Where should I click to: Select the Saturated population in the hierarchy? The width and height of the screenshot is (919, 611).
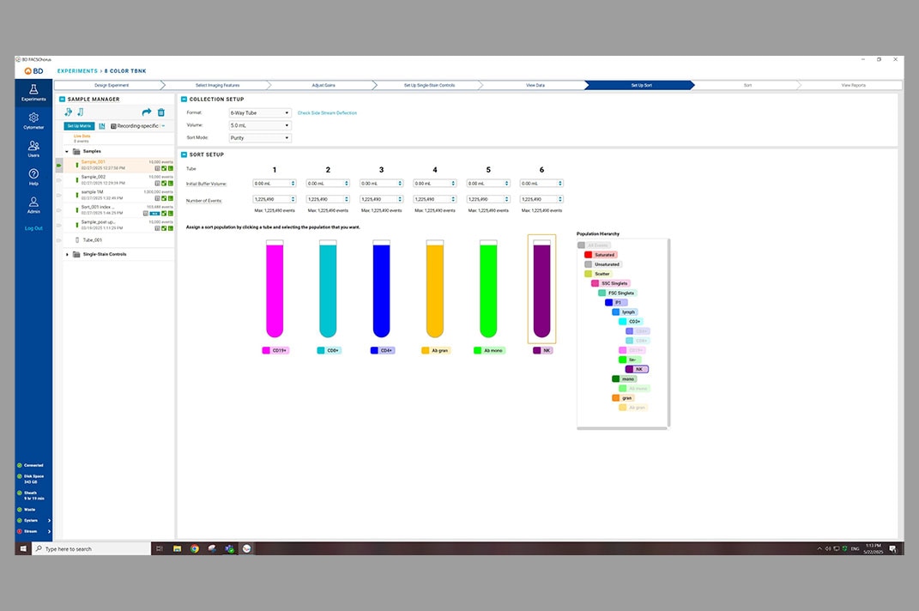click(x=601, y=255)
